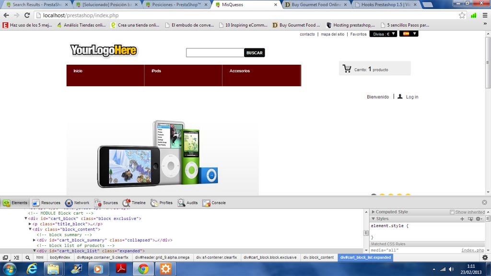Open the Styles gear options menu
The height and width of the screenshot is (276, 491).
(479, 218)
